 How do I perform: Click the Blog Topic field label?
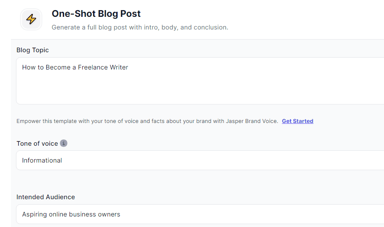coord(32,50)
